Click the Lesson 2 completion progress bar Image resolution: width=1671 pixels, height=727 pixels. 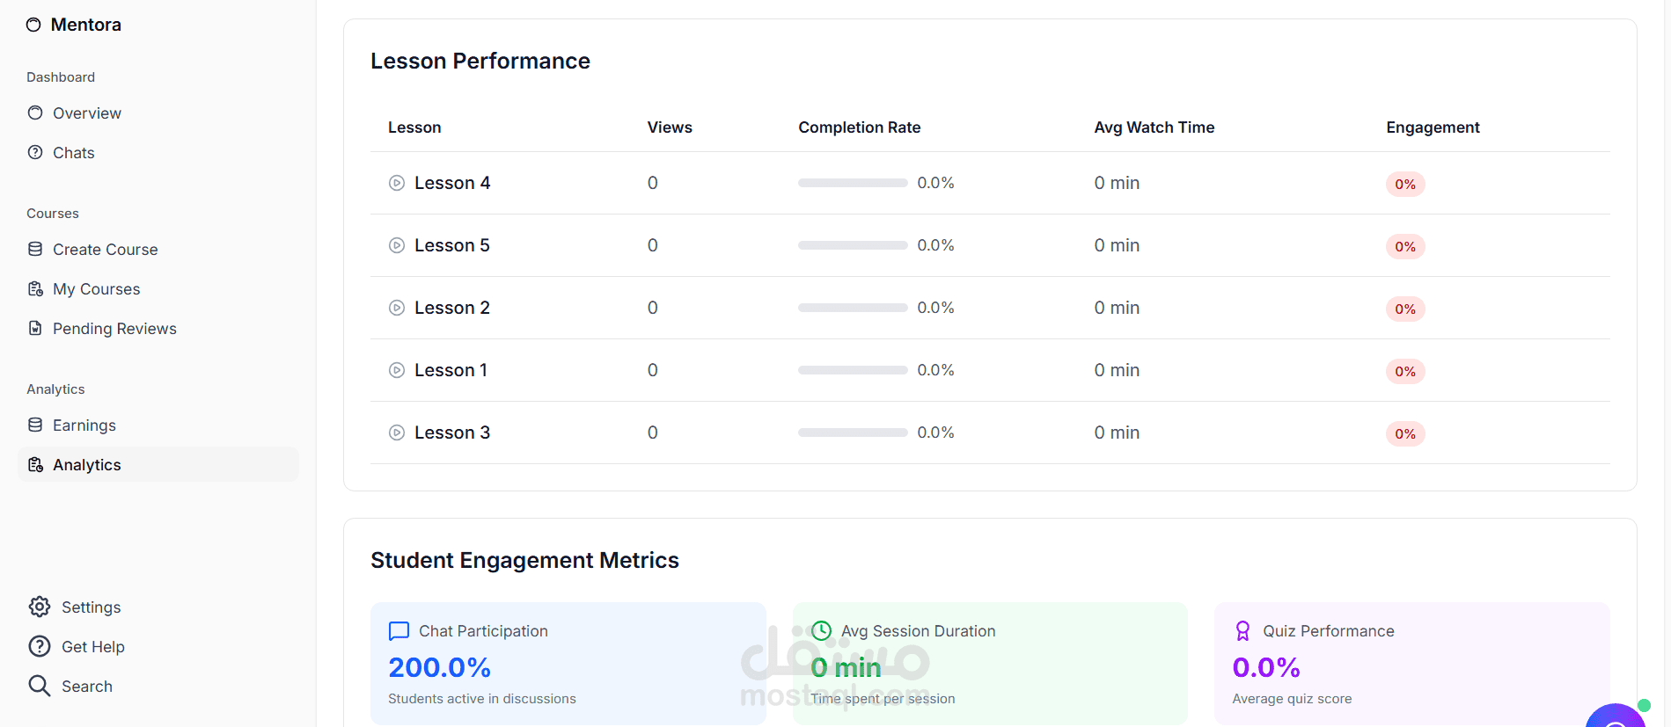[852, 308]
